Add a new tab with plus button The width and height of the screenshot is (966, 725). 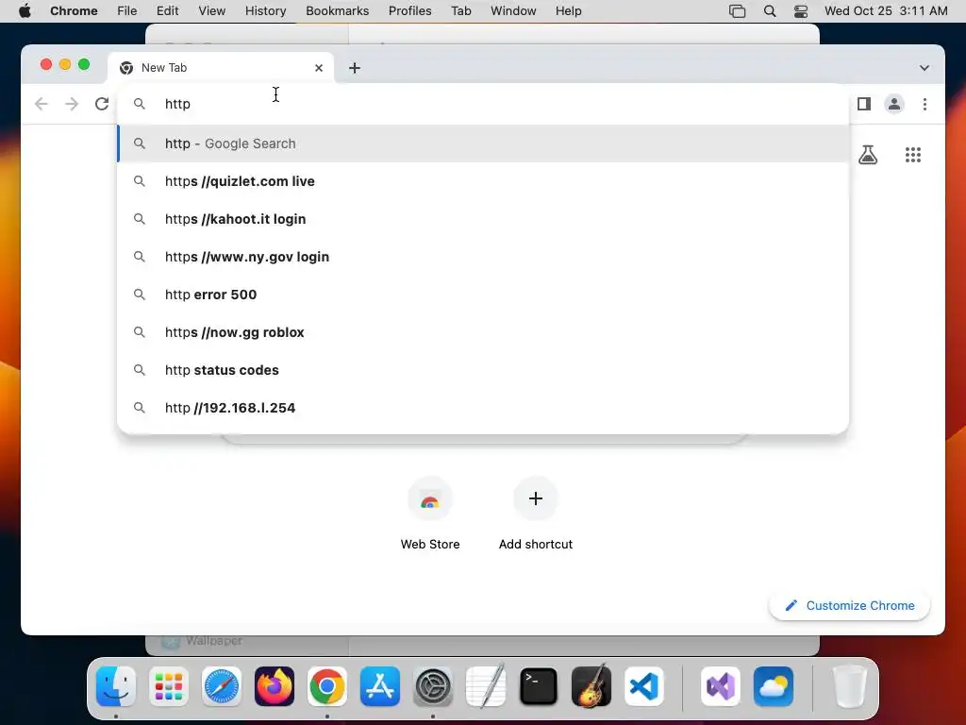pyautogui.click(x=355, y=68)
